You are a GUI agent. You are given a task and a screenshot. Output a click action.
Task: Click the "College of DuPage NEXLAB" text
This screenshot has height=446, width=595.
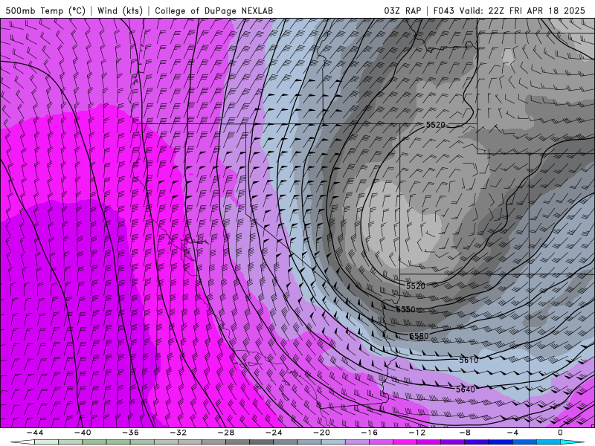tap(213, 10)
